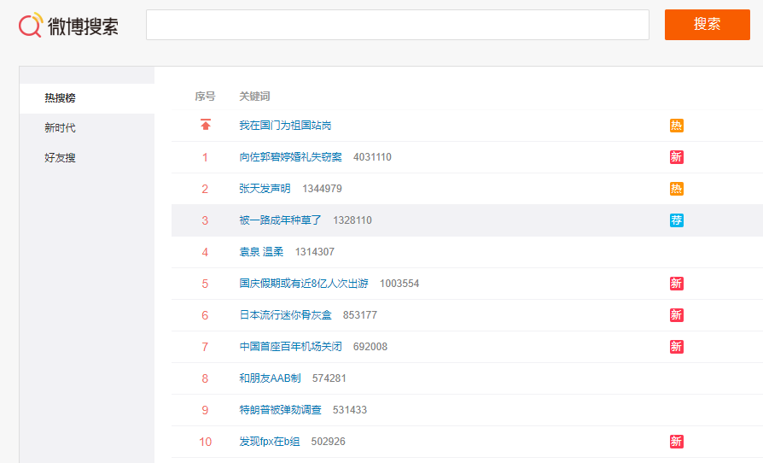Click the 新 badge beside 国庆假期或有近8亿人次出游
The height and width of the screenshot is (463, 763).
click(677, 284)
